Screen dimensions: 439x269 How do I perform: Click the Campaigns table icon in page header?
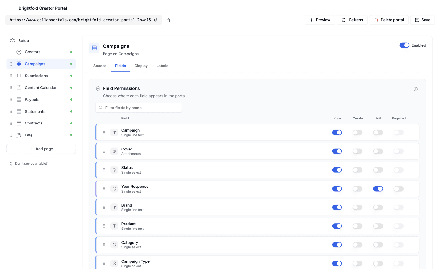pos(94,48)
